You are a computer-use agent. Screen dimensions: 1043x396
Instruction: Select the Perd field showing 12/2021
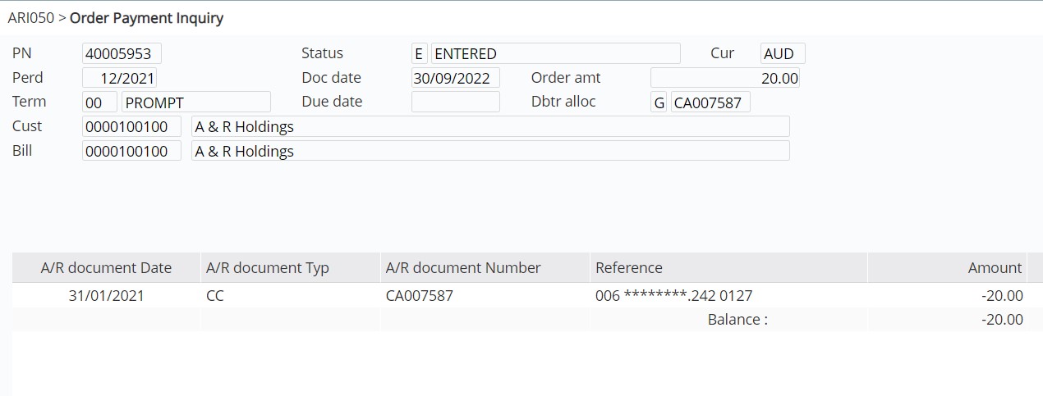pos(120,79)
